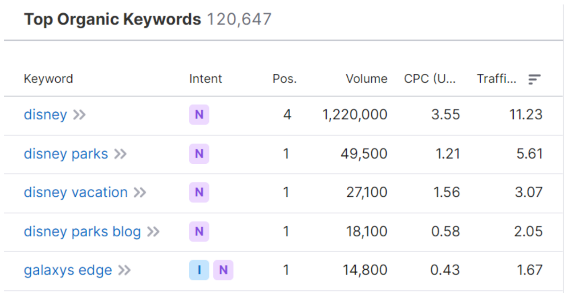Image resolution: width=564 pixels, height=293 pixels.
Task: Select the CPC value 1.21
Action: (x=448, y=154)
